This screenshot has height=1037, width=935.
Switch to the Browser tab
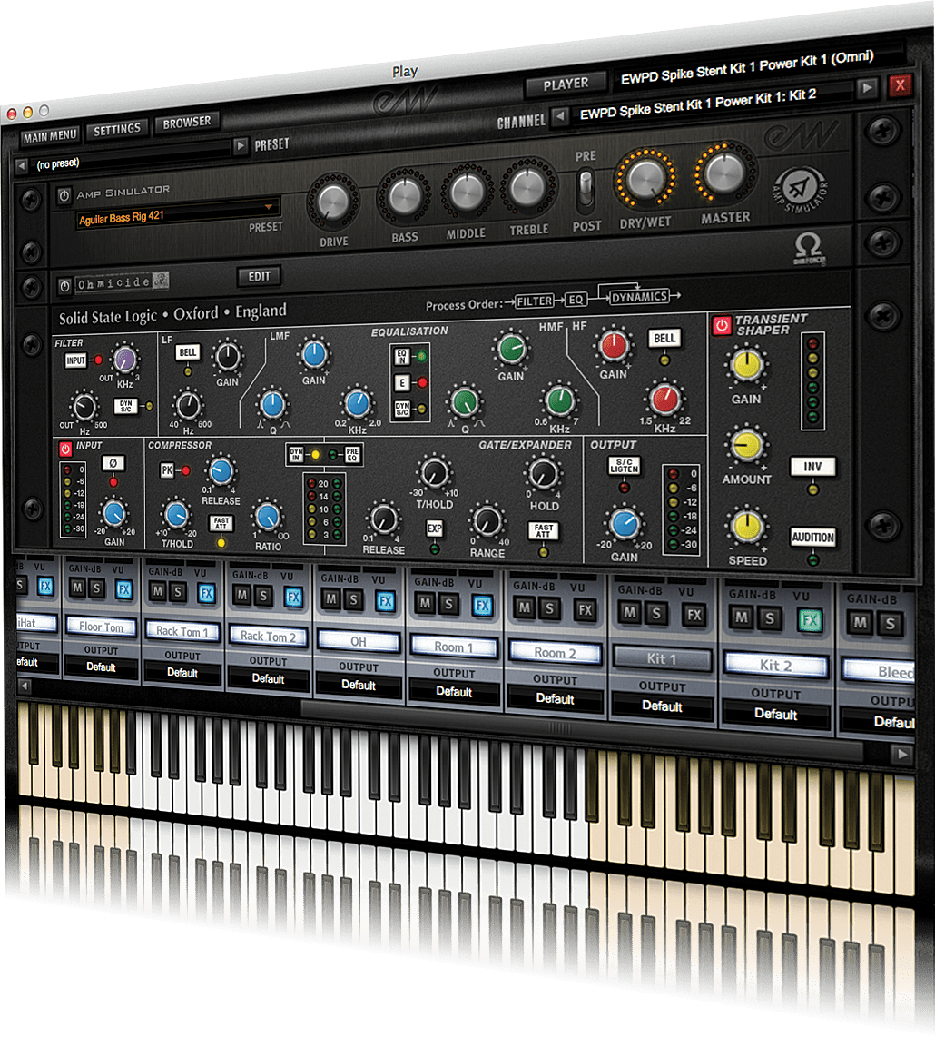pos(185,120)
